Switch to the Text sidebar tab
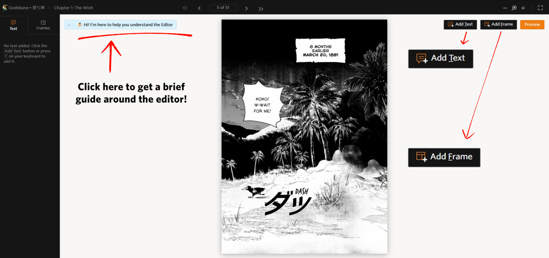Screen dimensions: 549x258 tap(14, 25)
